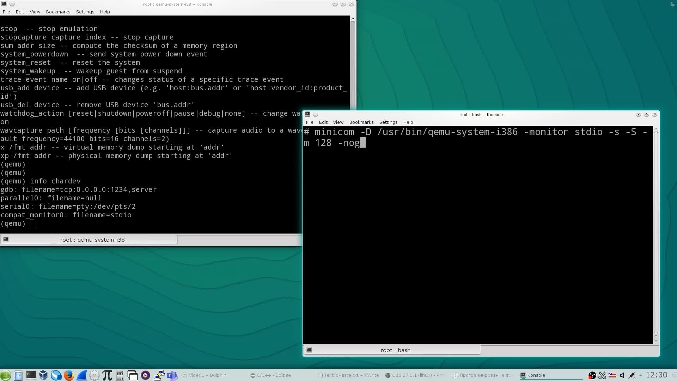Open File menu in bash Konsole

coord(310,122)
